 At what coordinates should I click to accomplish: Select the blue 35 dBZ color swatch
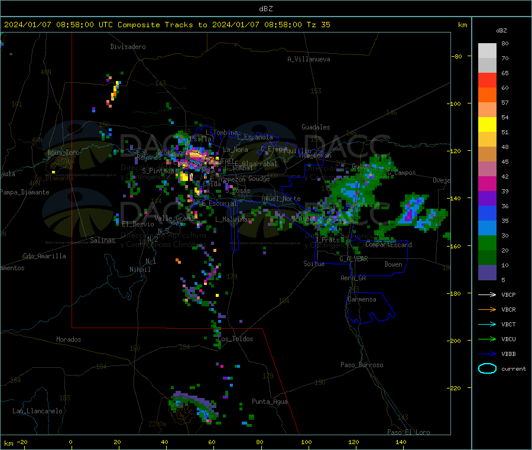pos(487,213)
